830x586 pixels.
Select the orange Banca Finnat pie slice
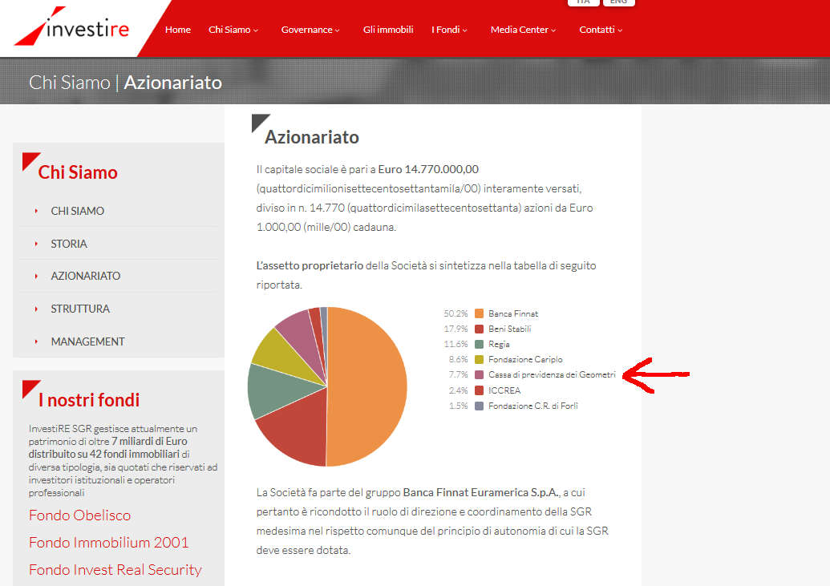pos(368,386)
